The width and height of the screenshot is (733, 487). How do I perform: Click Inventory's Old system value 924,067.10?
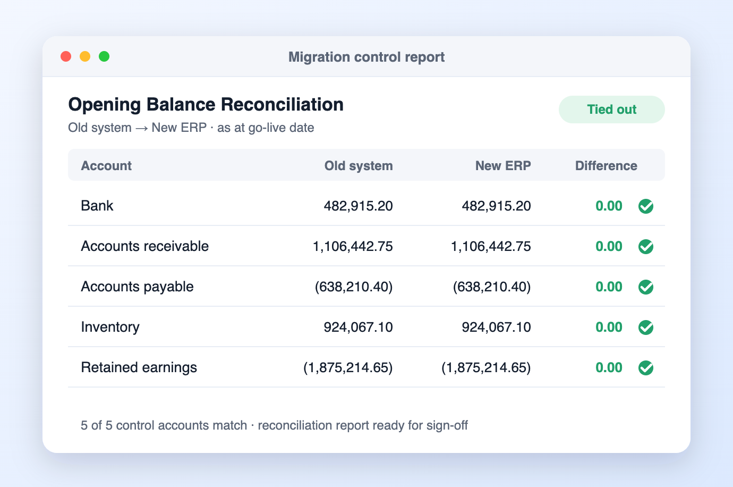coord(359,328)
